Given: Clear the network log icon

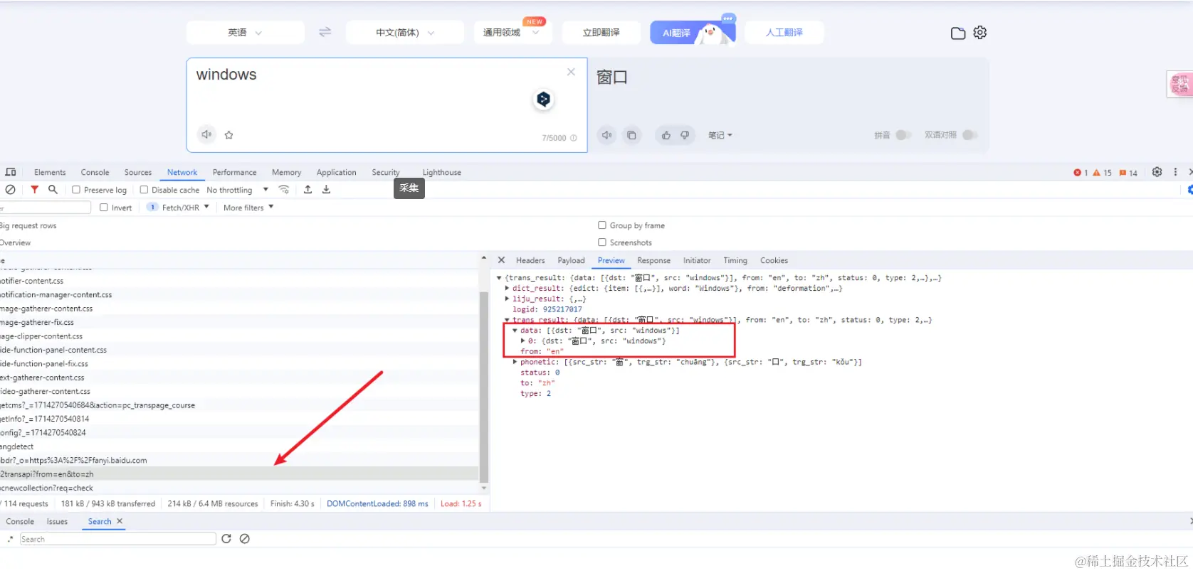Looking at the screenshot, I should [11, 190].
